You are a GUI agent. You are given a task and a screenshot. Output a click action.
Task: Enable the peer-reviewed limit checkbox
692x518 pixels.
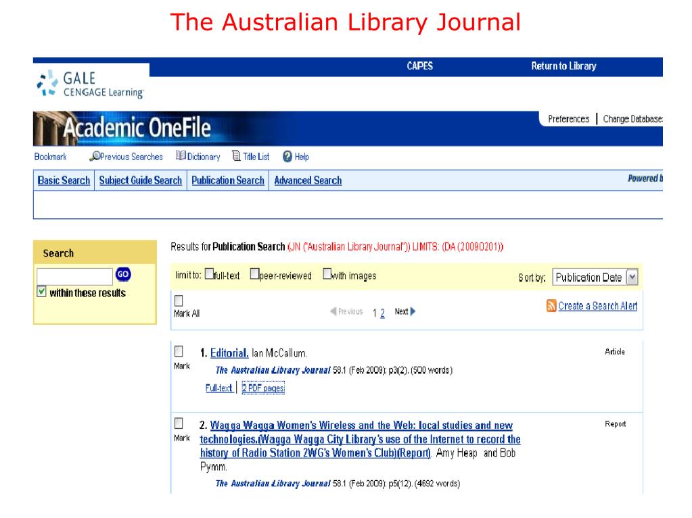point(254,274)
